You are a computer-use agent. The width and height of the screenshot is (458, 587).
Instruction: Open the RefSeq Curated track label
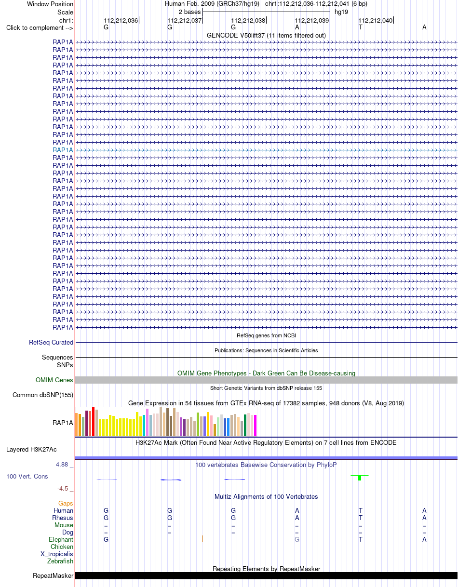(51, 343)
